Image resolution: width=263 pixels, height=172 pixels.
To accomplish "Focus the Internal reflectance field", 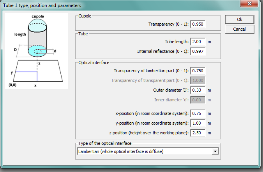I will 198,51.
